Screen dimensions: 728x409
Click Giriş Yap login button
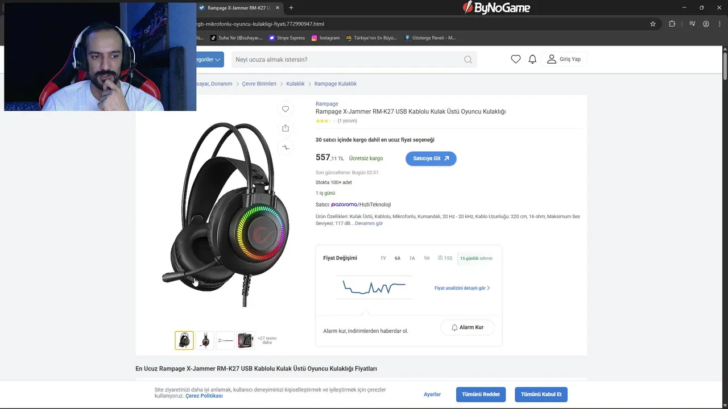pyautogui.click(x=564, y=59)
